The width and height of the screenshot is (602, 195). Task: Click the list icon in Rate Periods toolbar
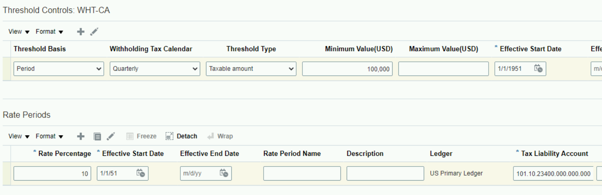[97, 136]
